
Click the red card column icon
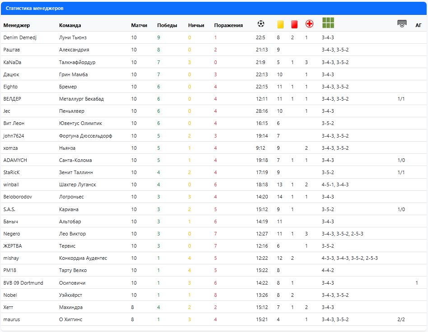tap(294, 24)
